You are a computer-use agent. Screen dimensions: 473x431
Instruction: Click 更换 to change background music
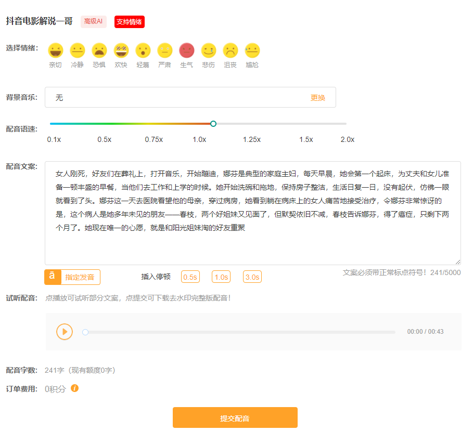(317, 98)
